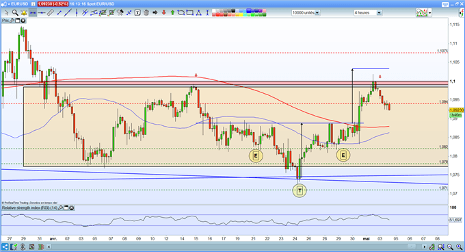Add a green up arrow marker
This screenshot has width=465, height=252.
[x=172, y=13]
